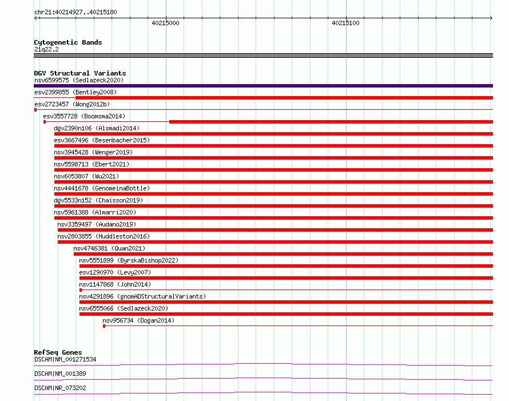The image size is (509, 401).
Task: Open variant dgv2390n106 (Alsmadi2014)
Action: click(97, 128)
